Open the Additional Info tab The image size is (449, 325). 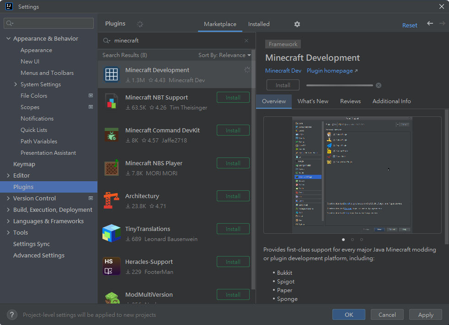point(391,101)
